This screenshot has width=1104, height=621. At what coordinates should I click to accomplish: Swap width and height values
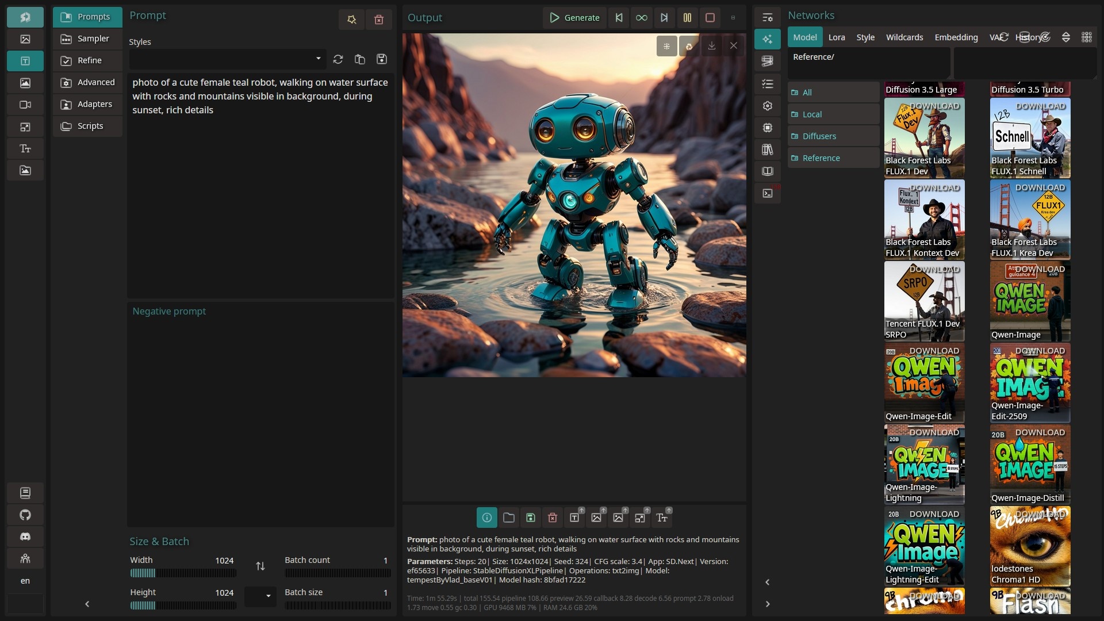coord(260,566)
